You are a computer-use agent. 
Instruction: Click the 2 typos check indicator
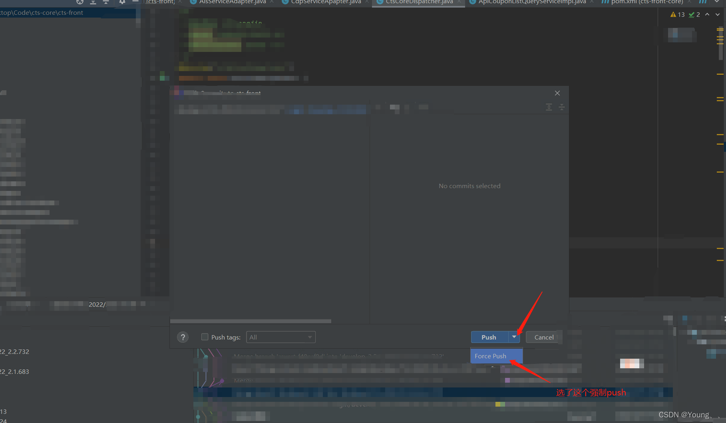click(694, 14)
